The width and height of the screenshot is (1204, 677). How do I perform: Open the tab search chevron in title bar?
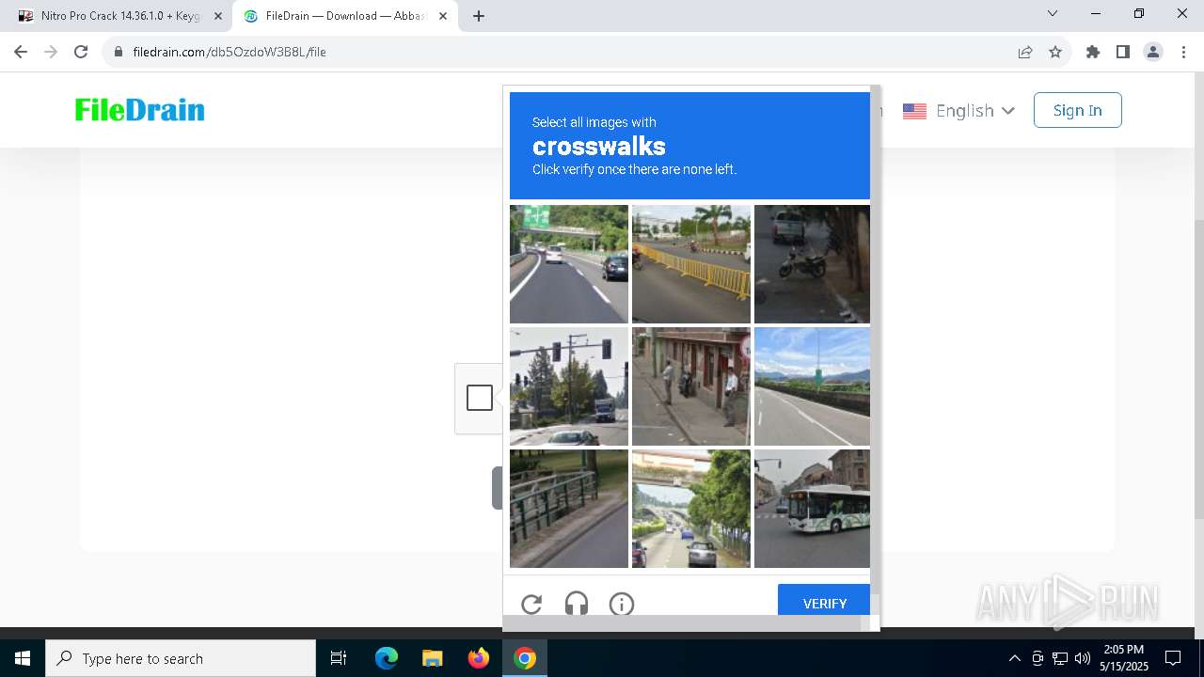[x=1053, y=14]
